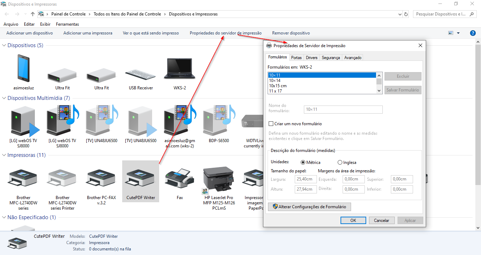Open the Formulários tab
This screenshot has height=255, width=481.
coord(277,57)
